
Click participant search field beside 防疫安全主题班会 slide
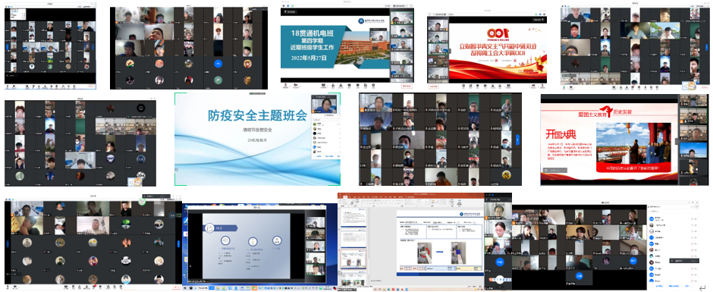pyautogui.click(x=325, y=120)
